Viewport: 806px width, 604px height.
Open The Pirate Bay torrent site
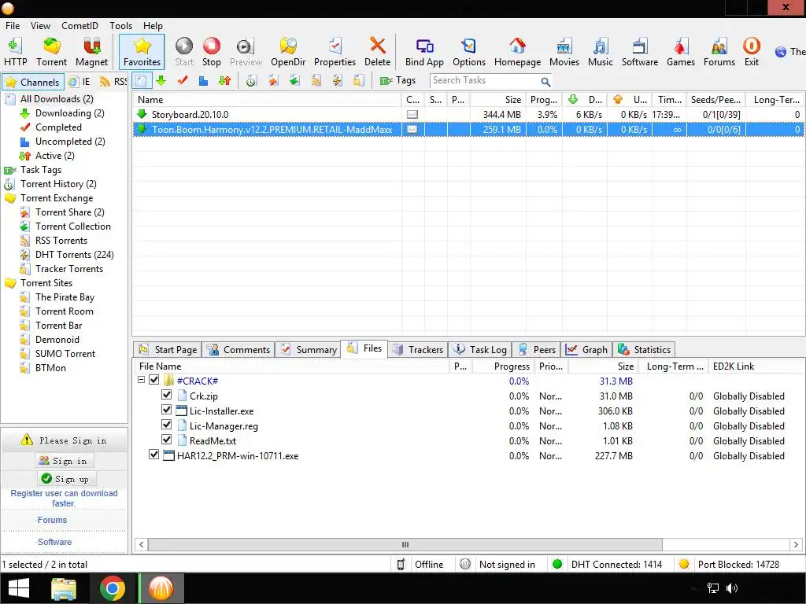(x=57, y=297)
